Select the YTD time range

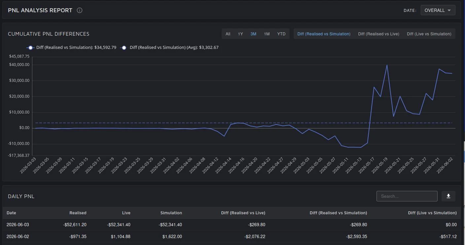pyautogui.click(x=281, y=34)
